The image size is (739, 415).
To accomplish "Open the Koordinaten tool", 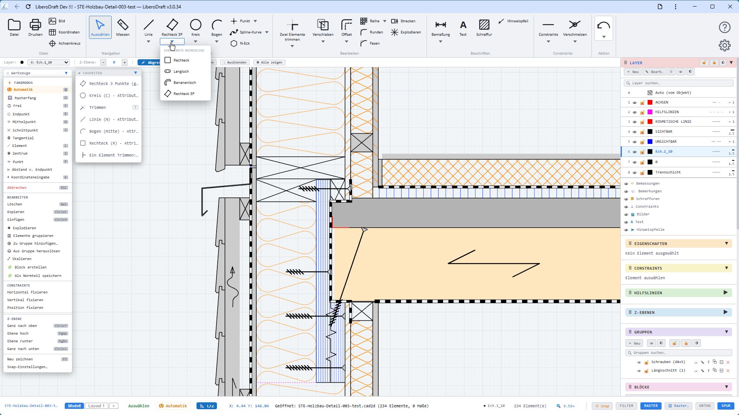I will (x=64, y=32).
